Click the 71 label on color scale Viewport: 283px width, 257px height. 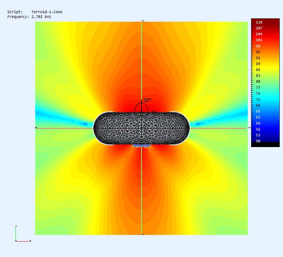[258, 100]
